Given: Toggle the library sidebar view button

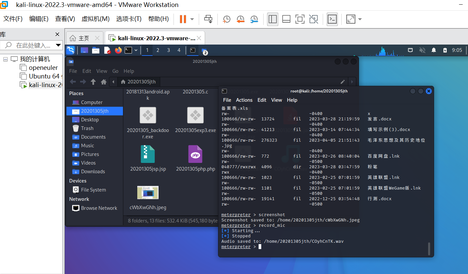Looking at the screenshot, I should (x=273, y=19).
